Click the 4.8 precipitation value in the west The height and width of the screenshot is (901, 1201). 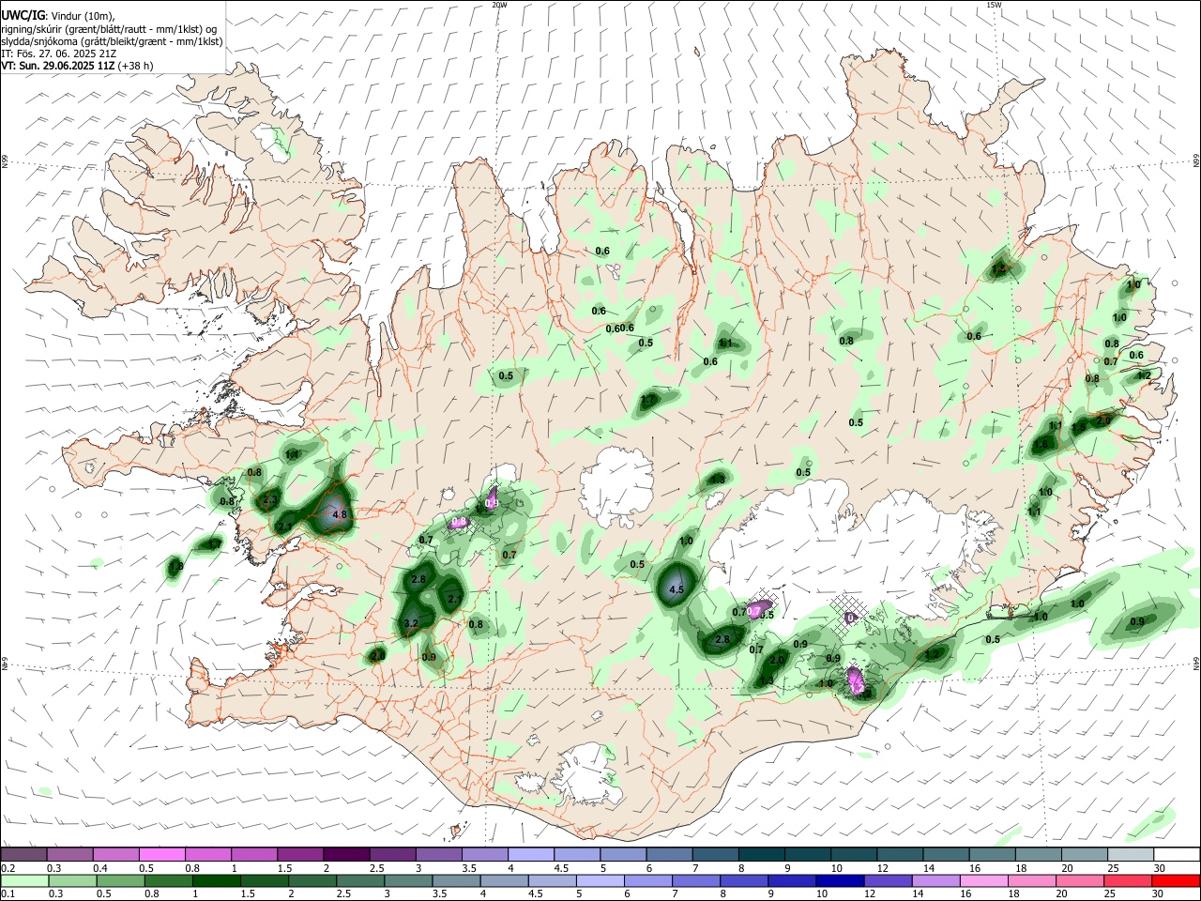point(340,515)
